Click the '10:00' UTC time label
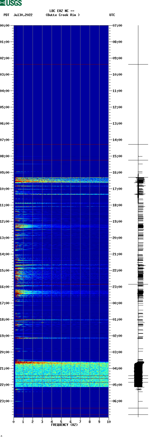This screenshot has width=150, height=439. [117, 75]
